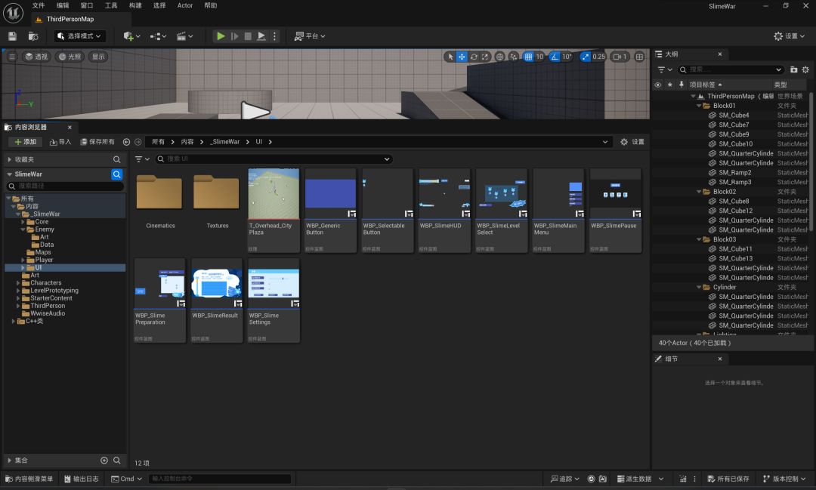Expand the Core folder in the content tree

pyautogui.click(x=23, y=222)
